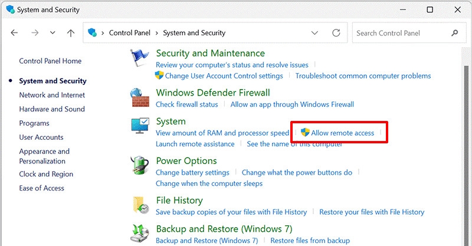Click the Power Options battery icon
Viewport: 472px width, 246px height.
[x=140, y=165]
